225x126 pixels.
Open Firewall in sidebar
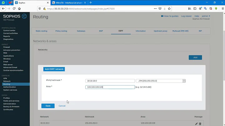7,47
